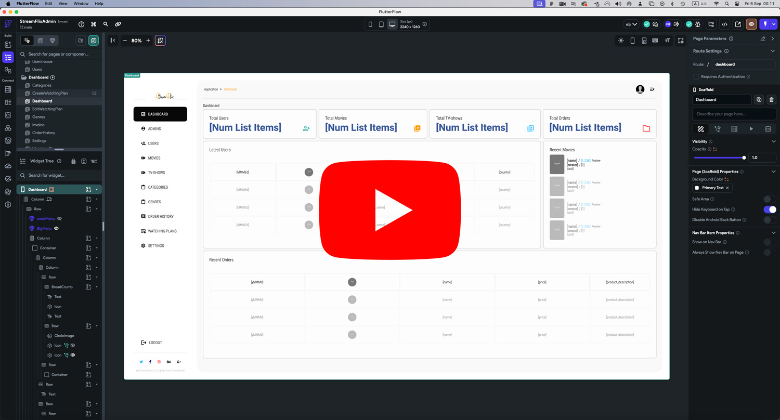Open the debug bug icon in toolbar
The image size is (780, 420).
coord(698,24)
